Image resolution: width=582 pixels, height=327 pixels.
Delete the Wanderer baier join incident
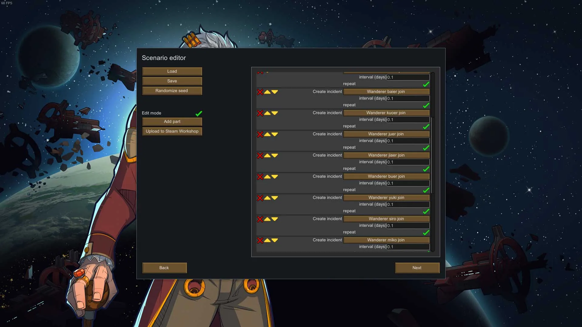[260, 92]
